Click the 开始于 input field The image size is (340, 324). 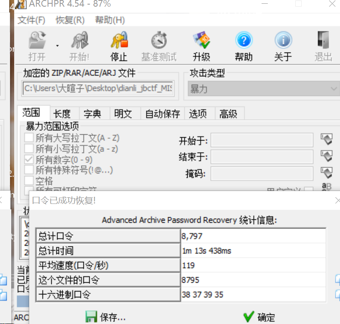pyautogui.click(x=262, y=140)
